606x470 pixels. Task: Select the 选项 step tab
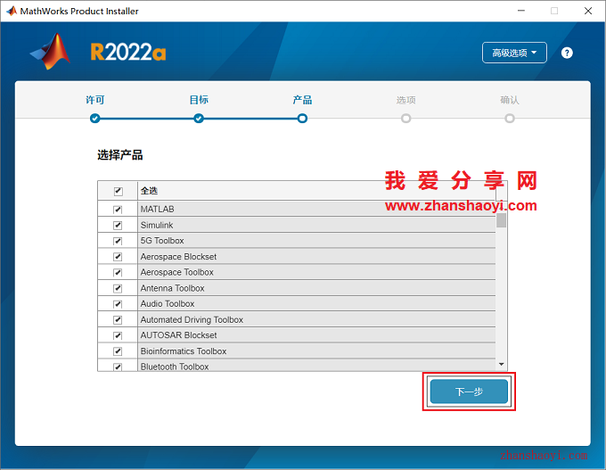click(x=405, y=100)
